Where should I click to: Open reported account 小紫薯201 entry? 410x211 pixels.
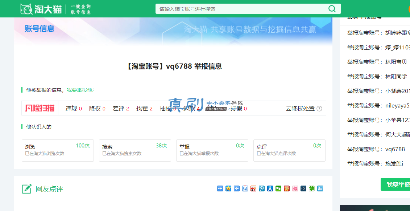coord(378,91)
